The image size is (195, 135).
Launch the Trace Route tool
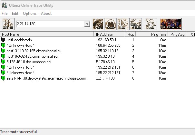(136, 24)
